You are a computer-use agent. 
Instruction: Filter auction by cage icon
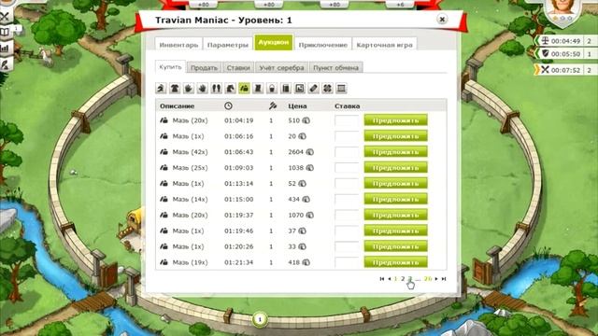341,89
